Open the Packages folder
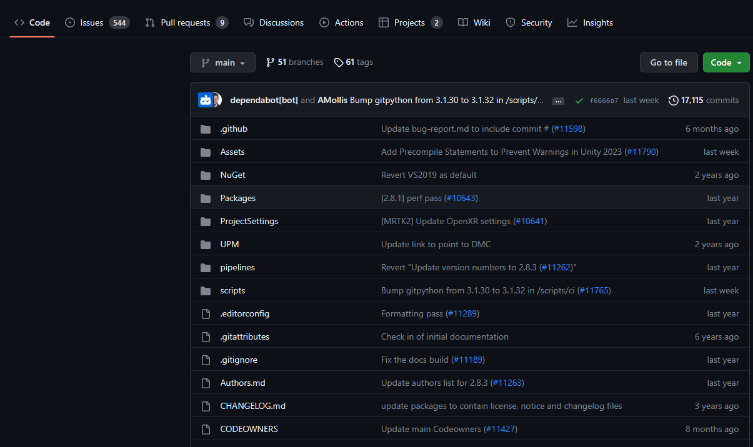753x447 pixels. point(238,198)
